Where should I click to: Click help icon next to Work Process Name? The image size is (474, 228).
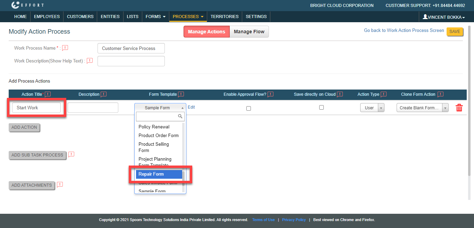pyautogui.click(x=65, y=48)
